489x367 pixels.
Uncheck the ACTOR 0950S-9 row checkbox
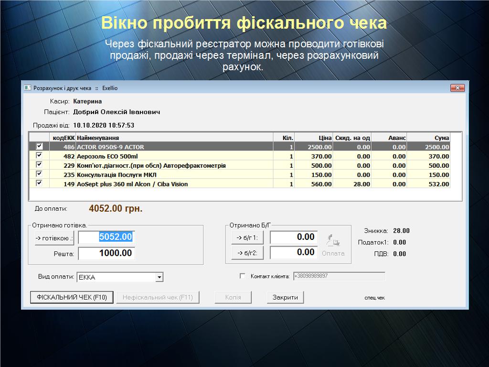click(39, 147)
